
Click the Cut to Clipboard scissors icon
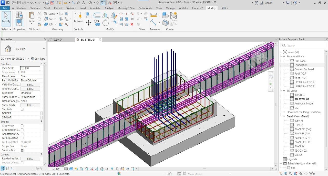pyautogui.click(x=39, y=14)
